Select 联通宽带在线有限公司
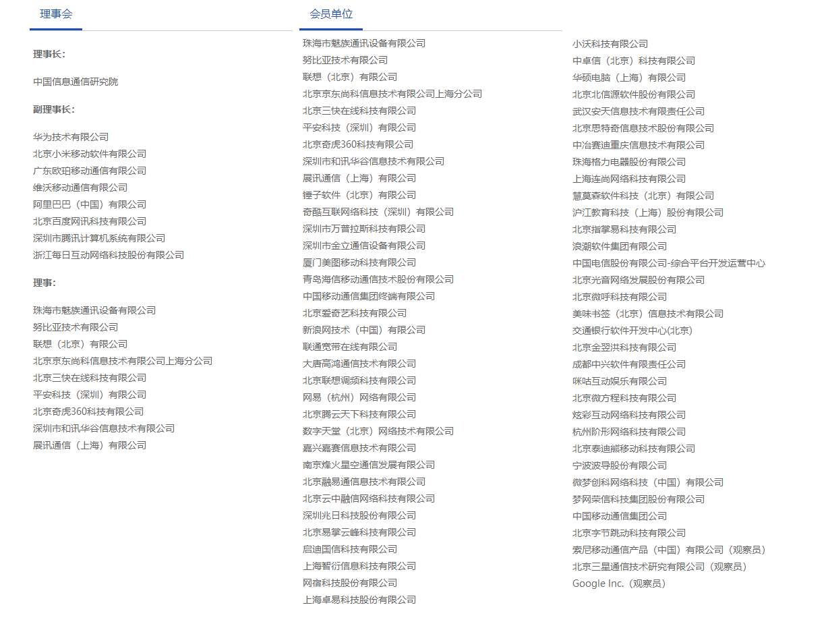 click(350, 347)
